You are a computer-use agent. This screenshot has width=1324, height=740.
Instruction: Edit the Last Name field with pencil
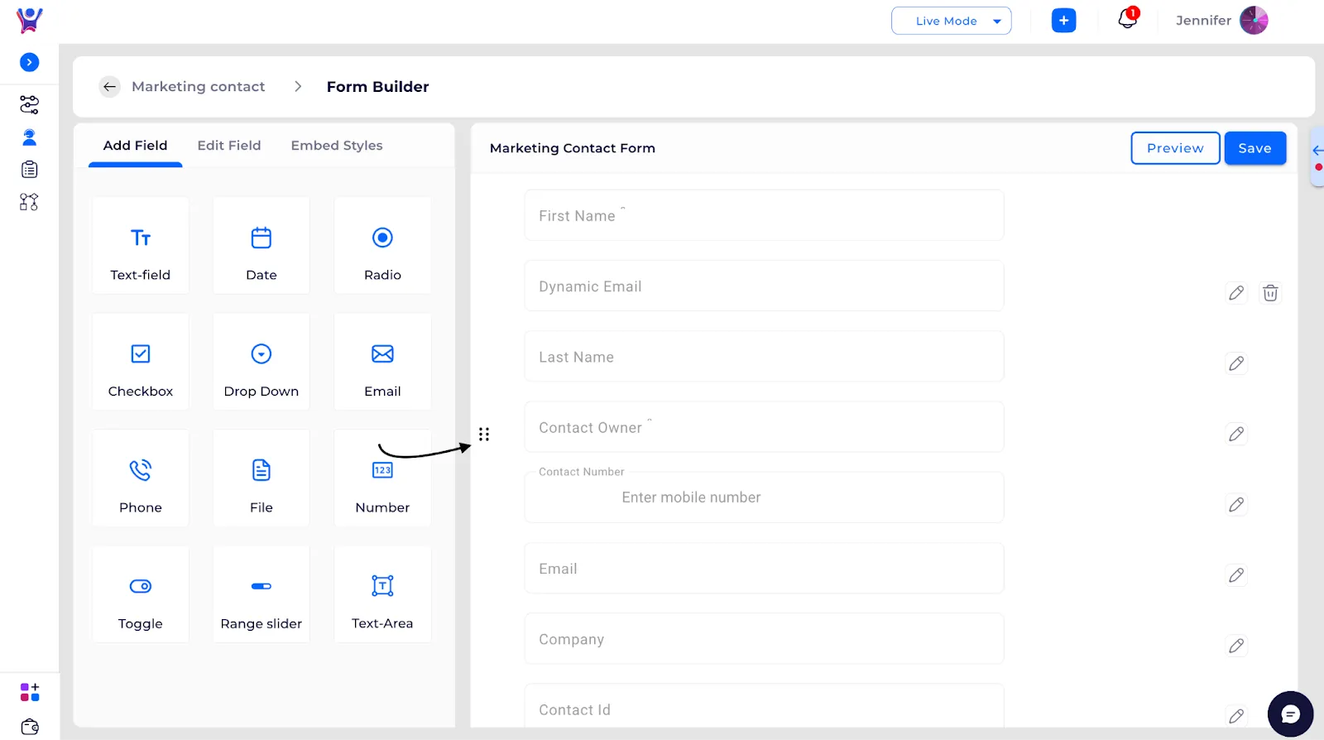[1236, 363]
